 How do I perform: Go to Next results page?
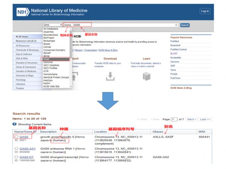point(191,119)
